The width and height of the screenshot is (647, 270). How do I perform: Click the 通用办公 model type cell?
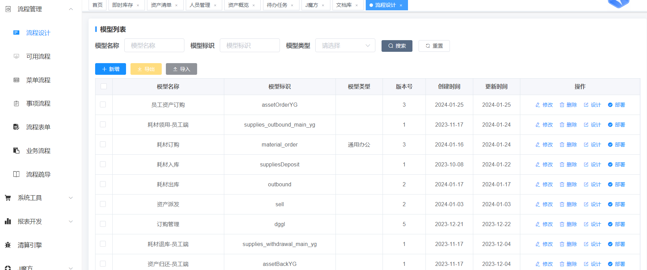(x=359, y=145)
